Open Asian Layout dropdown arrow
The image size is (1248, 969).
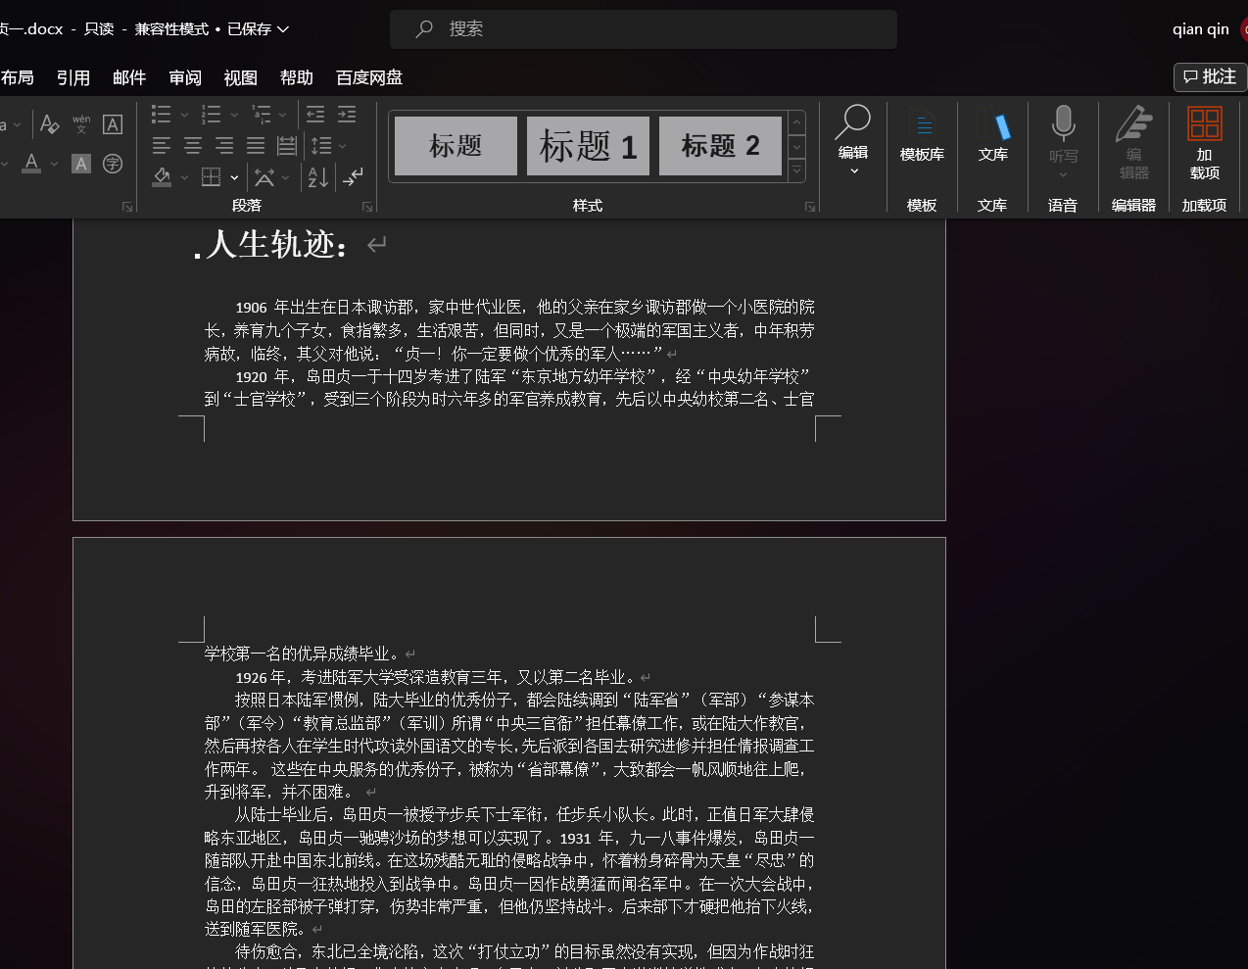tap(285, 177)
